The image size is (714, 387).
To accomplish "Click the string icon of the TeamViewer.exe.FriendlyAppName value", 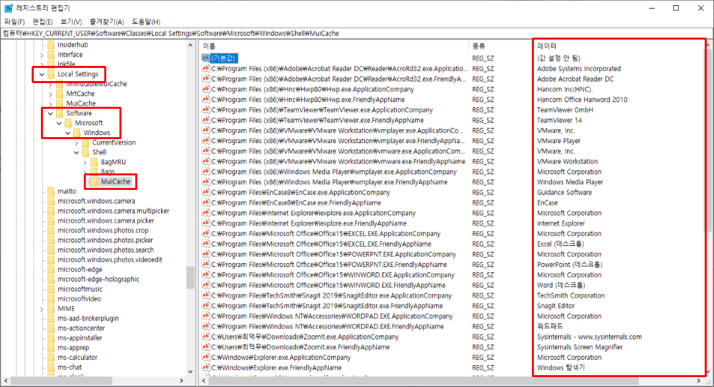I will 205,120.
